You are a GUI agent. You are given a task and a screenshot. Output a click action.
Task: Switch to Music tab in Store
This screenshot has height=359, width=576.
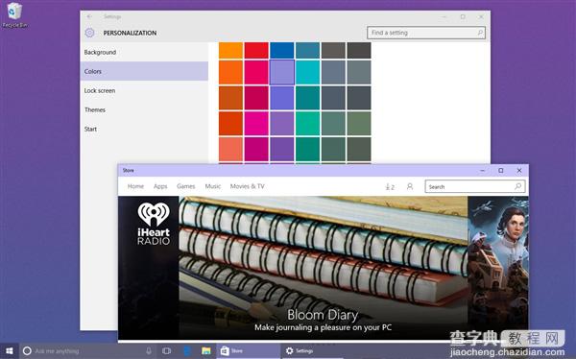213,186
